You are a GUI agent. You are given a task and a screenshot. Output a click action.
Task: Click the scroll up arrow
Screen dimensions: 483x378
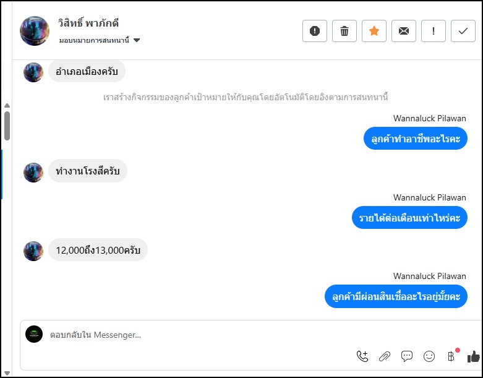coord(7,105)
